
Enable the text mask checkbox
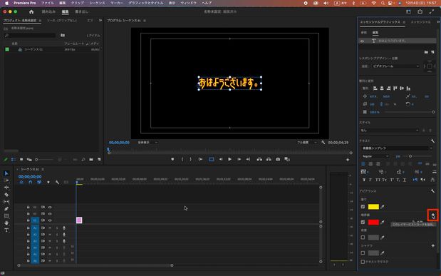click(x=363, y=262)
